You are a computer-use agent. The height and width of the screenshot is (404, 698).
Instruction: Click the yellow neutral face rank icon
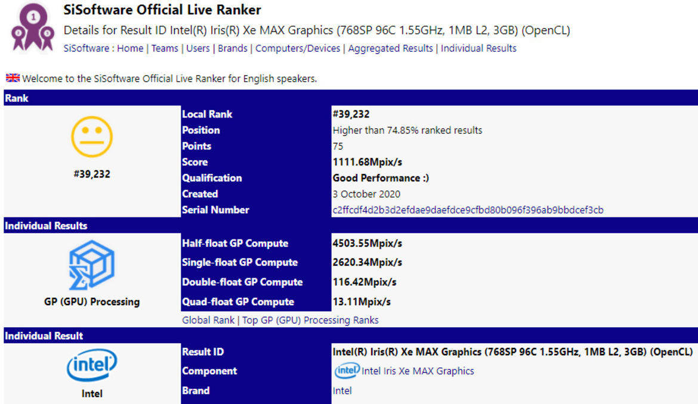pyautogui.click(x=92, y=137)
